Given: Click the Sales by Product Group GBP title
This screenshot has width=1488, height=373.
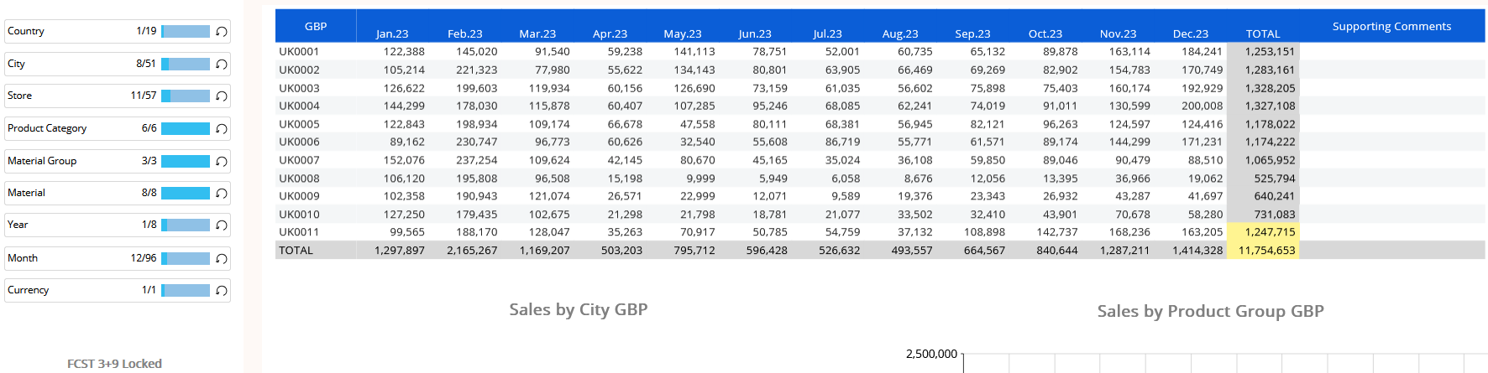Looking at the screenshot, I should 1210,311.
